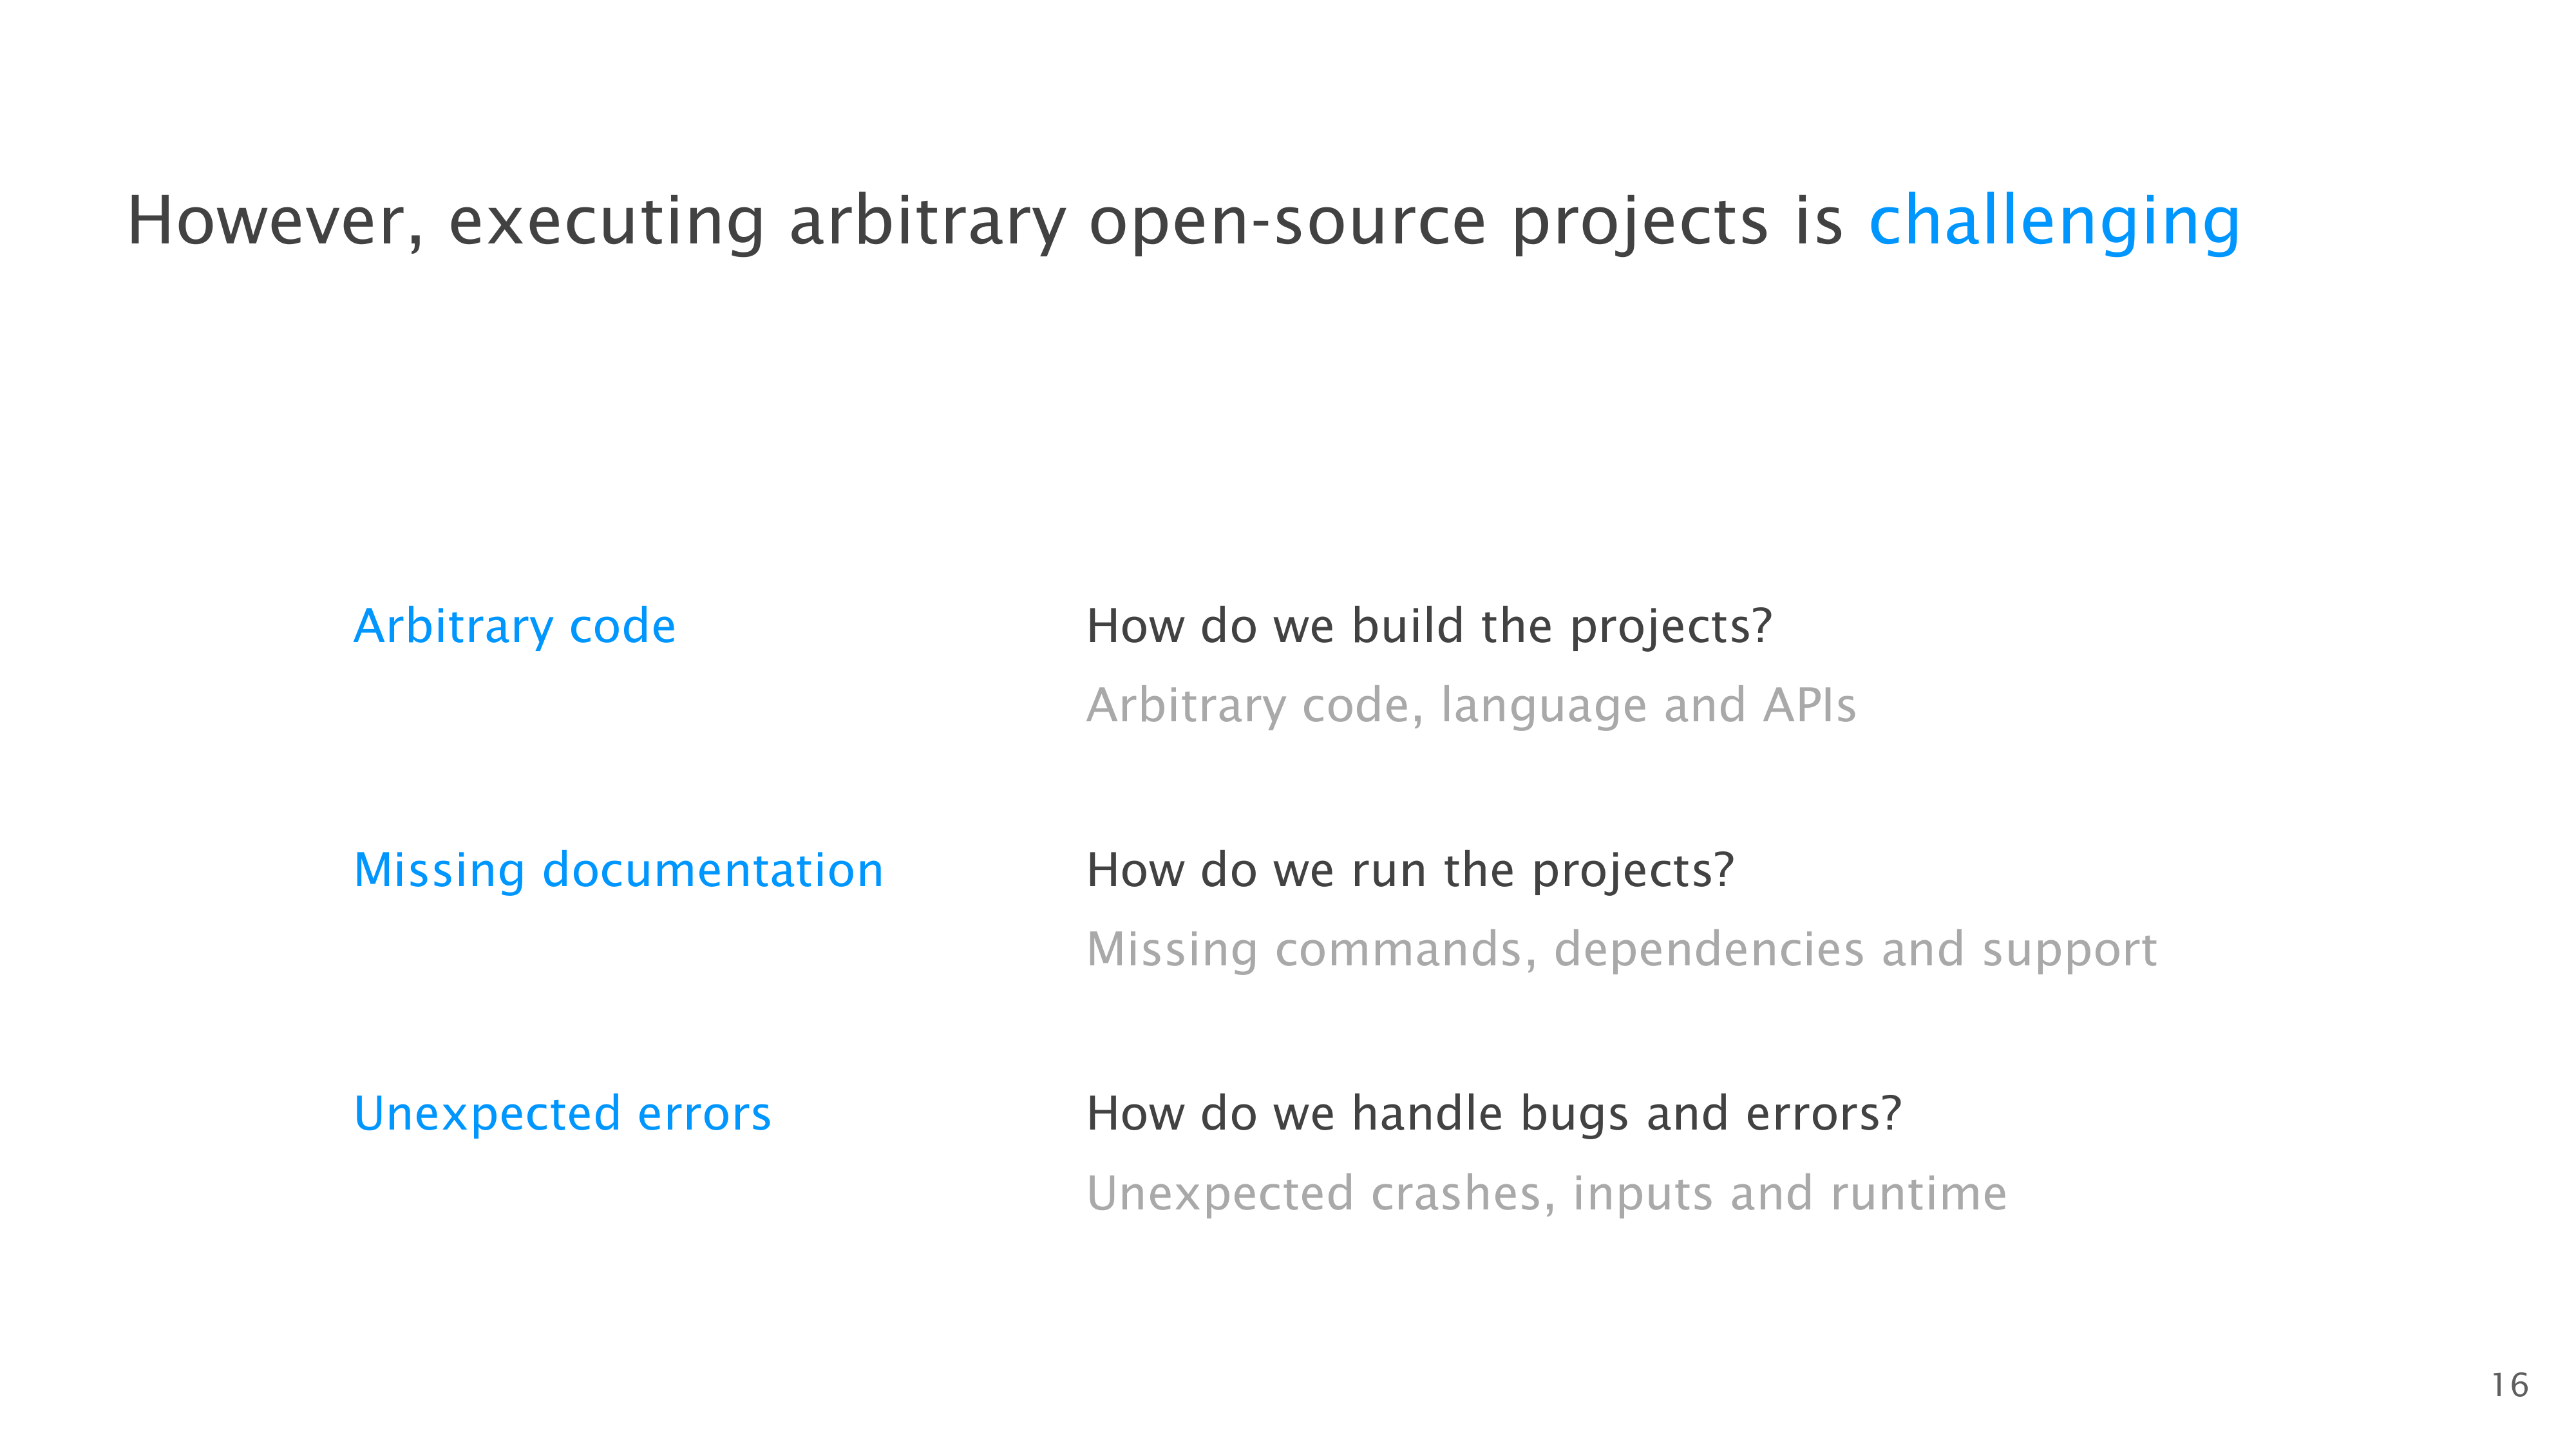The width and height of the screenshot is (2576, 1449).
Task: Click the word "However," in the title
Action: [x=275, y=221]
